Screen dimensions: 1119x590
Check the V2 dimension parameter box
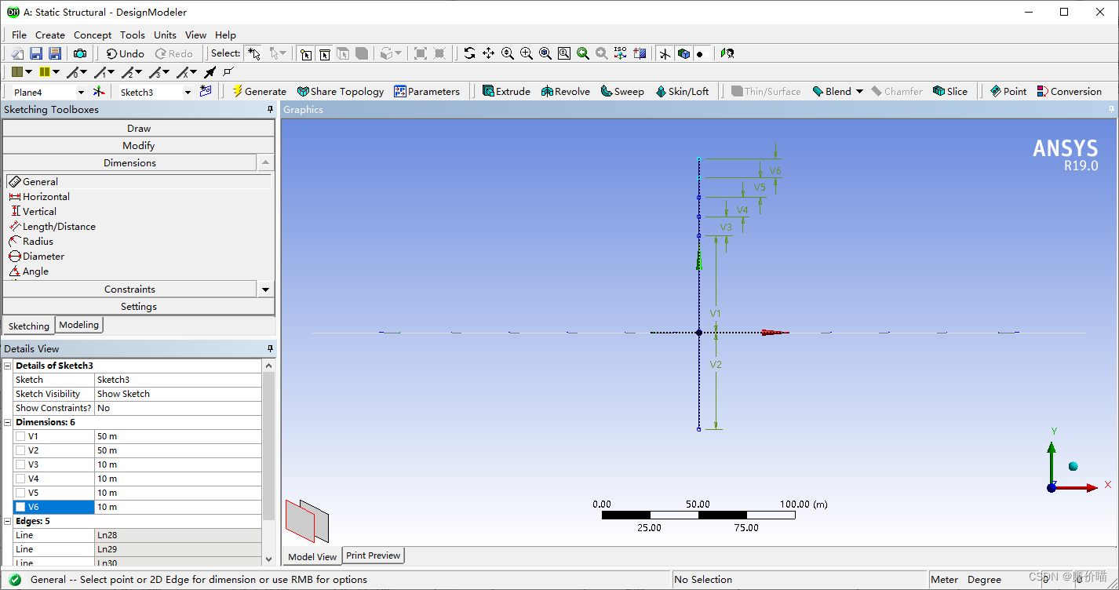pos(20,450)
